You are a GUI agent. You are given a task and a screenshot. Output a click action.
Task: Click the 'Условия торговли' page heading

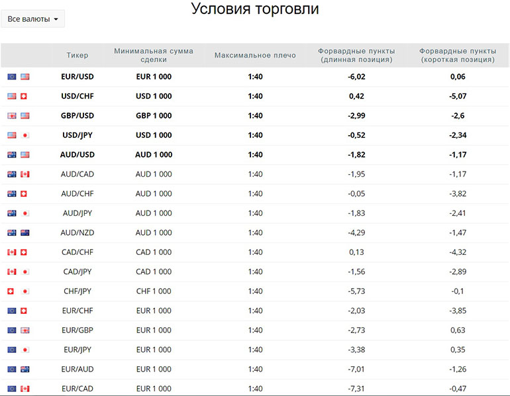pos(255,9)
